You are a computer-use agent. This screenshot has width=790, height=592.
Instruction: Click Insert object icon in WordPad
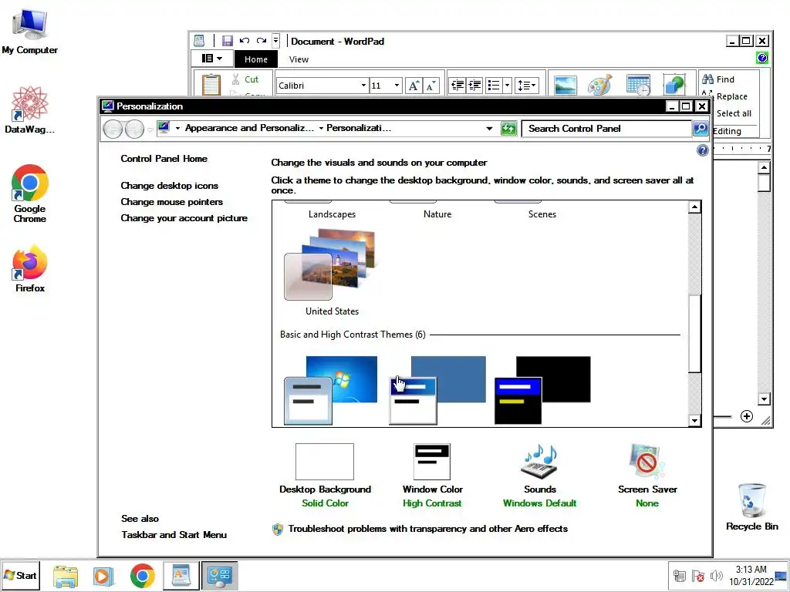pyautogui.click(x=674, y=85)
